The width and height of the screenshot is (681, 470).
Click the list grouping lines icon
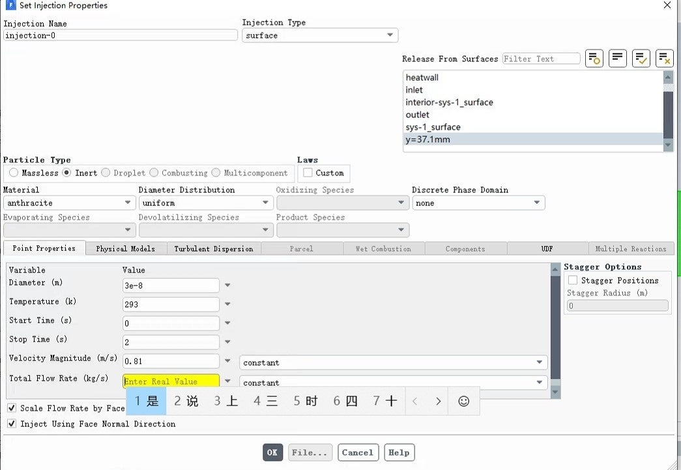[x=618, y=59]
